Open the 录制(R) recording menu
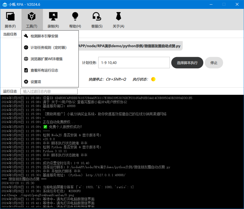The image size is (244, 209). (53, 20)
